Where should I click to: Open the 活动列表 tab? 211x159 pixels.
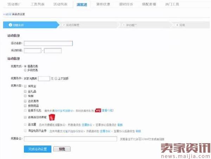pos(60,4)
